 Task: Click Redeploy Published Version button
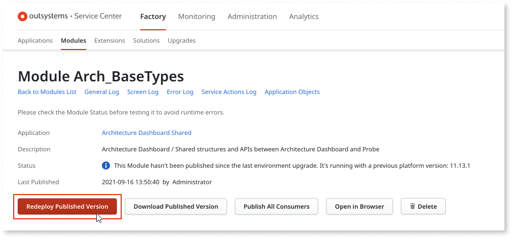(67, 207)
